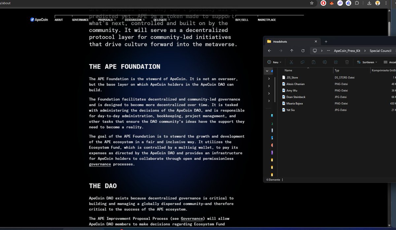Screen dimensions: 396x230
Task: Open the red stop-hand ad blocker extension
Action: (323, 3)
